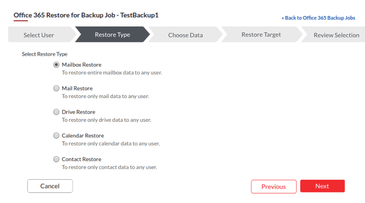Follow Back to Office 365 Backup Jobs link
This screenshot has width=365, height=203.
pos(318,18)
